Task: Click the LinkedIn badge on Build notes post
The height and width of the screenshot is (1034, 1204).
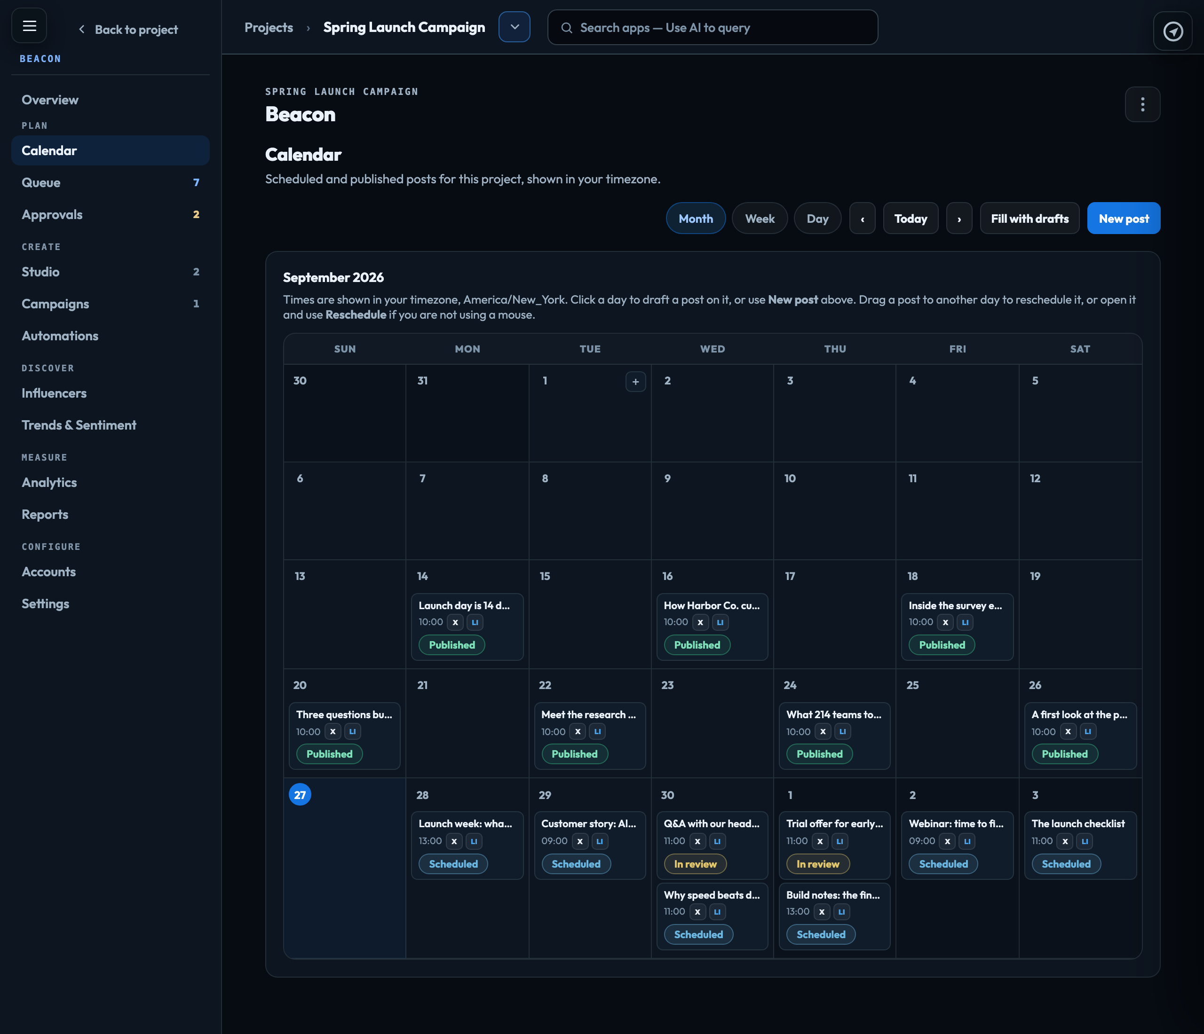Action: (841, 912)
